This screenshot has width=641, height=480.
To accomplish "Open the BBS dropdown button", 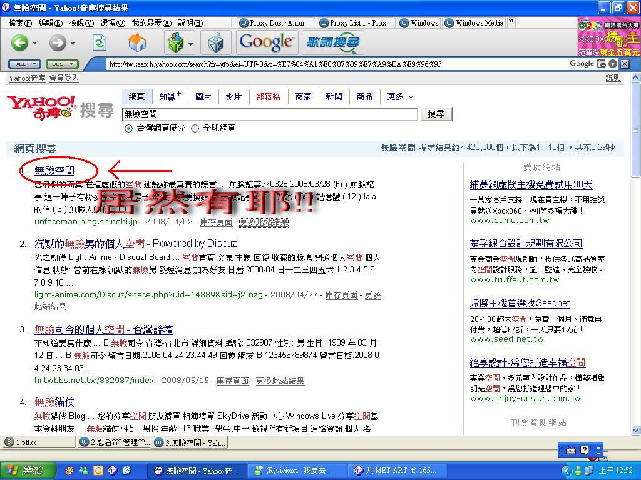I will pos(62,64).
